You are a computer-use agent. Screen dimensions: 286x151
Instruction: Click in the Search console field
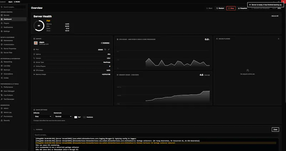click(156, 135)
